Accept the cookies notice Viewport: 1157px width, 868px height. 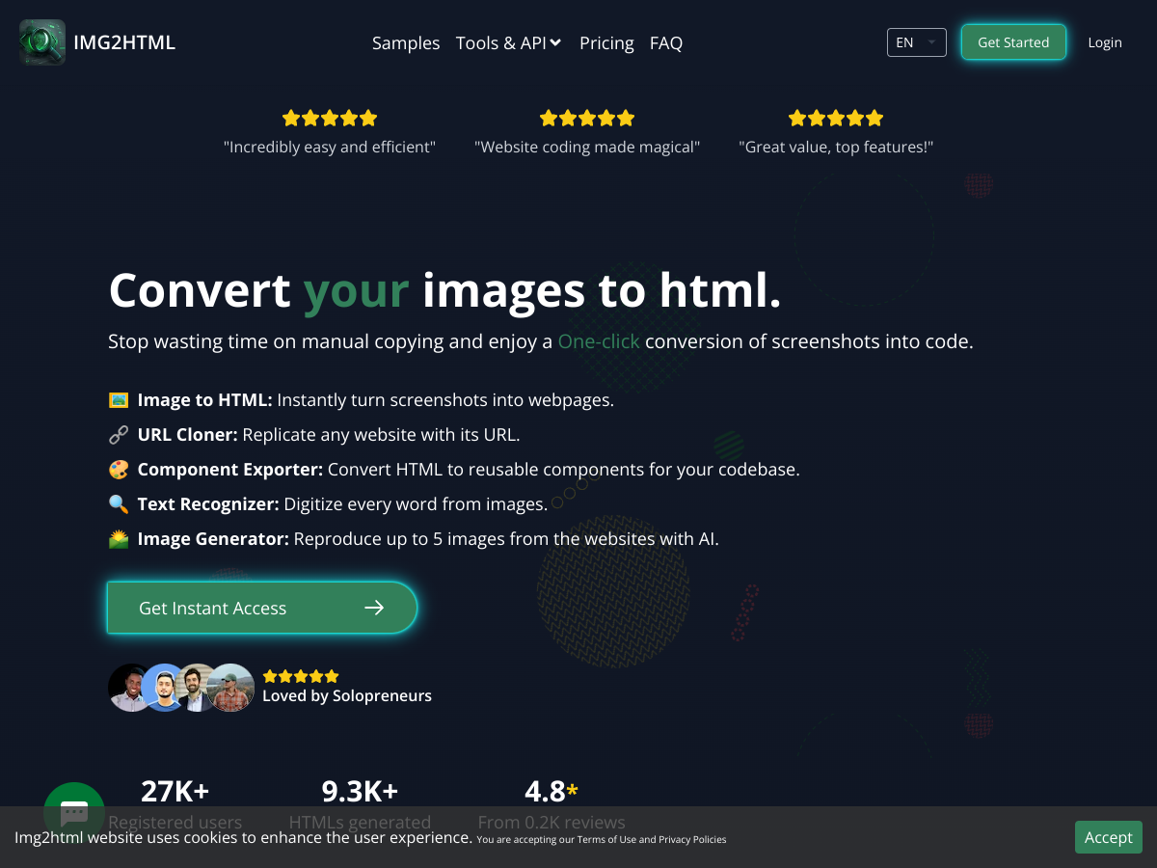click(x=1108, y=837)
